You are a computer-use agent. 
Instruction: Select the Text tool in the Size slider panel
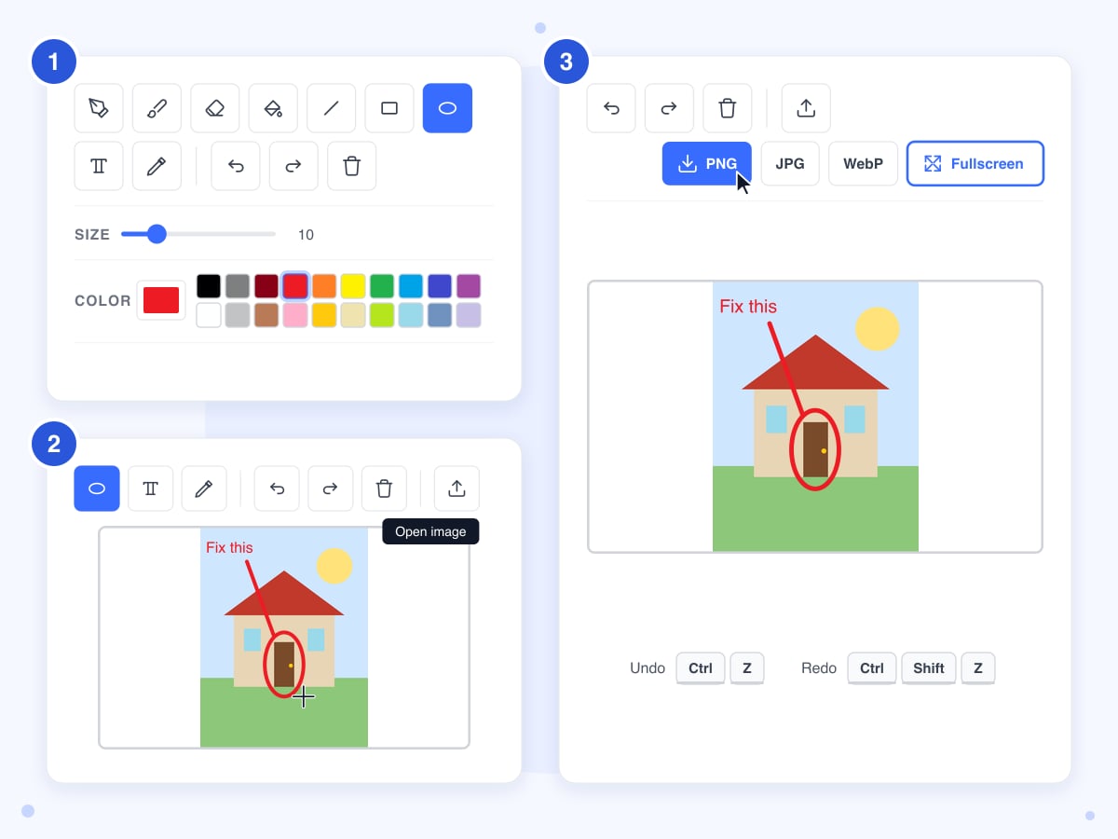99,166
